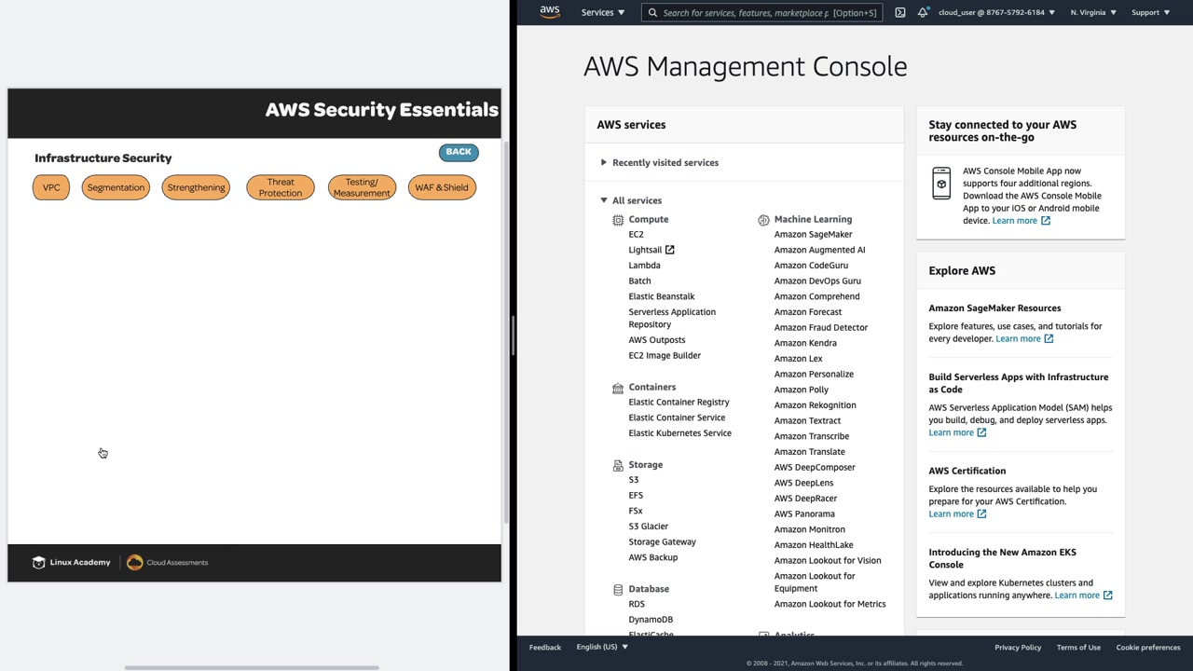Click the Containers category icon

coord(618,388)
